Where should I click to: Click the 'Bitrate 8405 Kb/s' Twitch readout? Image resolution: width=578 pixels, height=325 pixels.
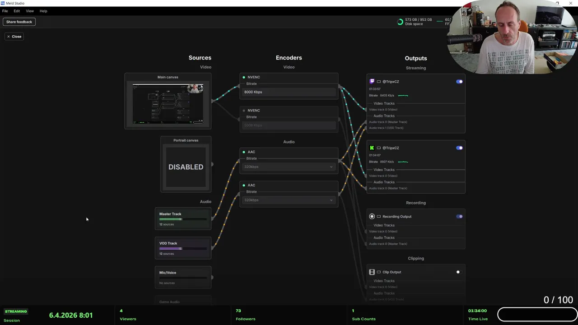pos(382,96)
